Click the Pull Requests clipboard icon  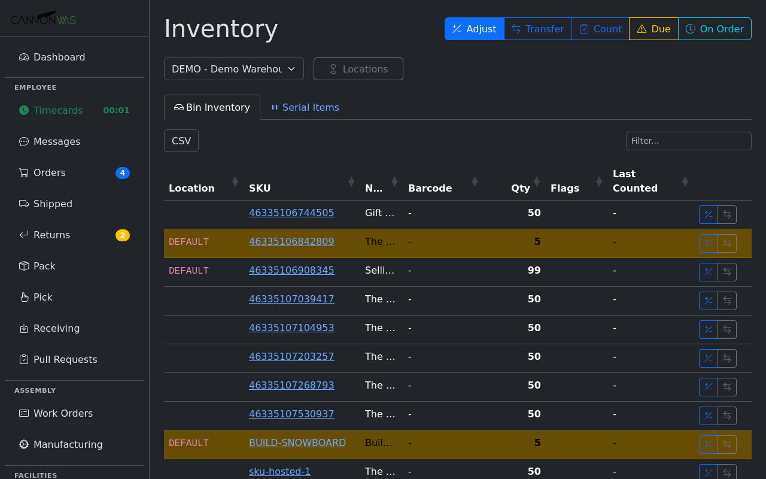[23, 359]
